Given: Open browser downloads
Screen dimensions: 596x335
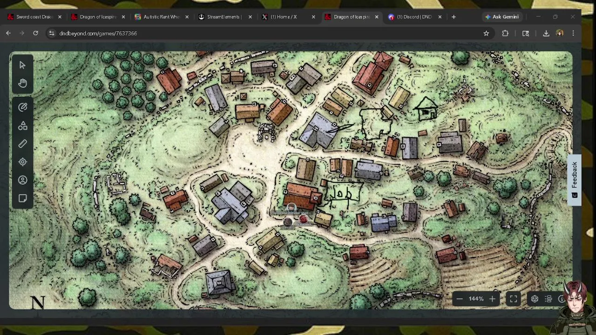Looking at the screenshot, I should point(546,33).
